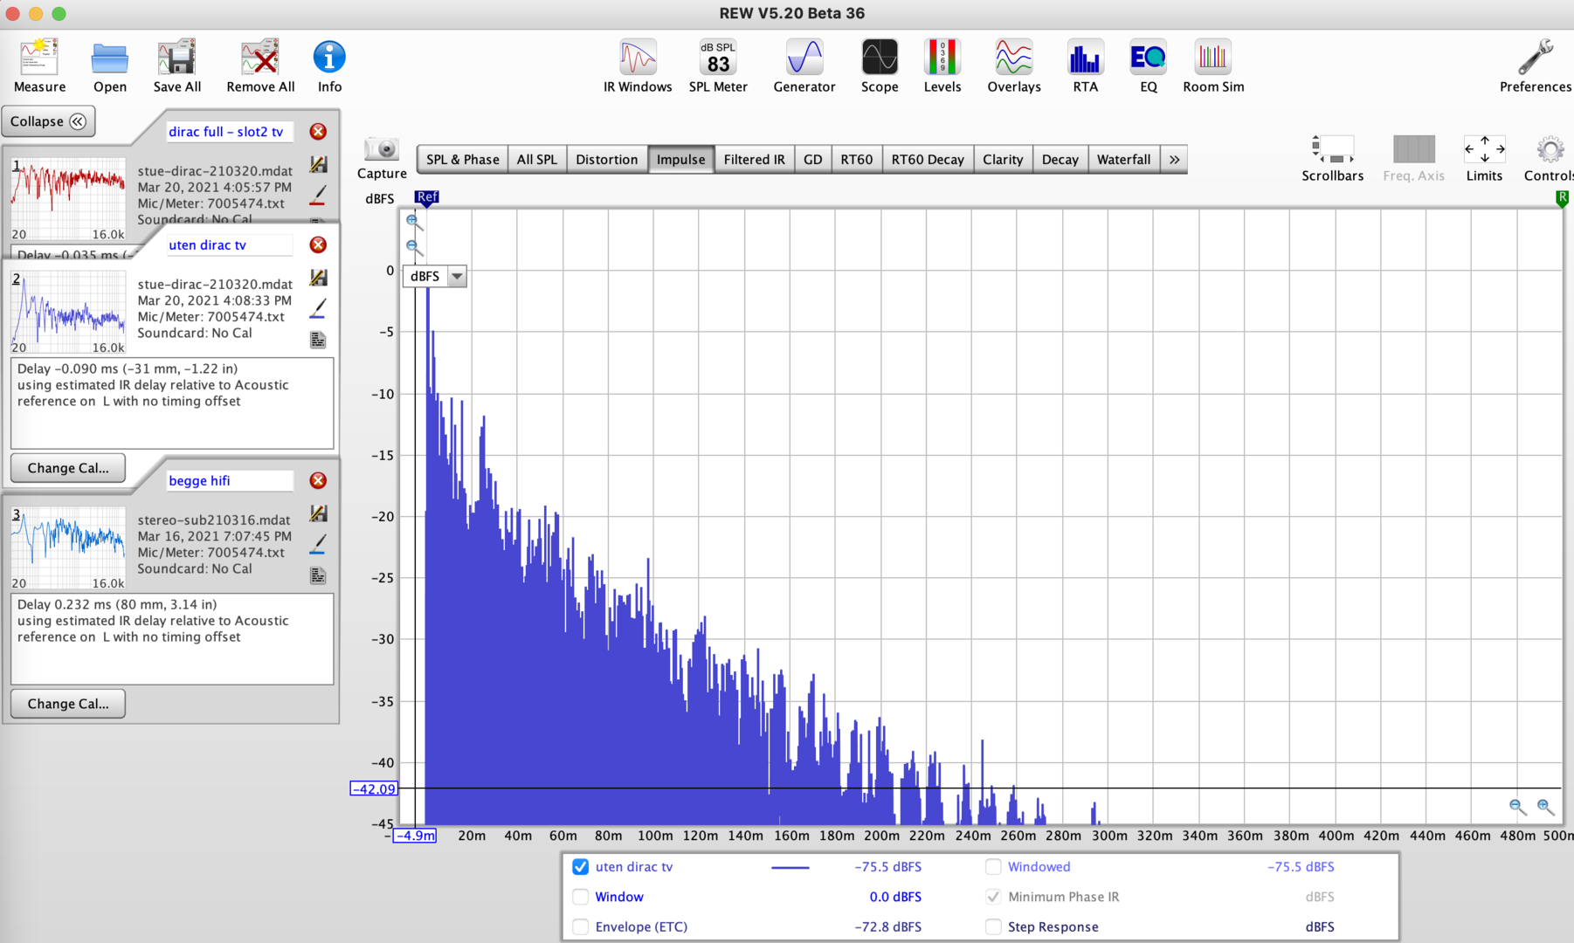Switch to SPL & Phase tab
The width and height of the screenshot is (1574, 943).
pos(462,159)
